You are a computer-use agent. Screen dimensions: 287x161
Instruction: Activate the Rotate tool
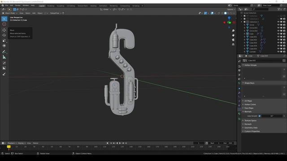point(4,35)
